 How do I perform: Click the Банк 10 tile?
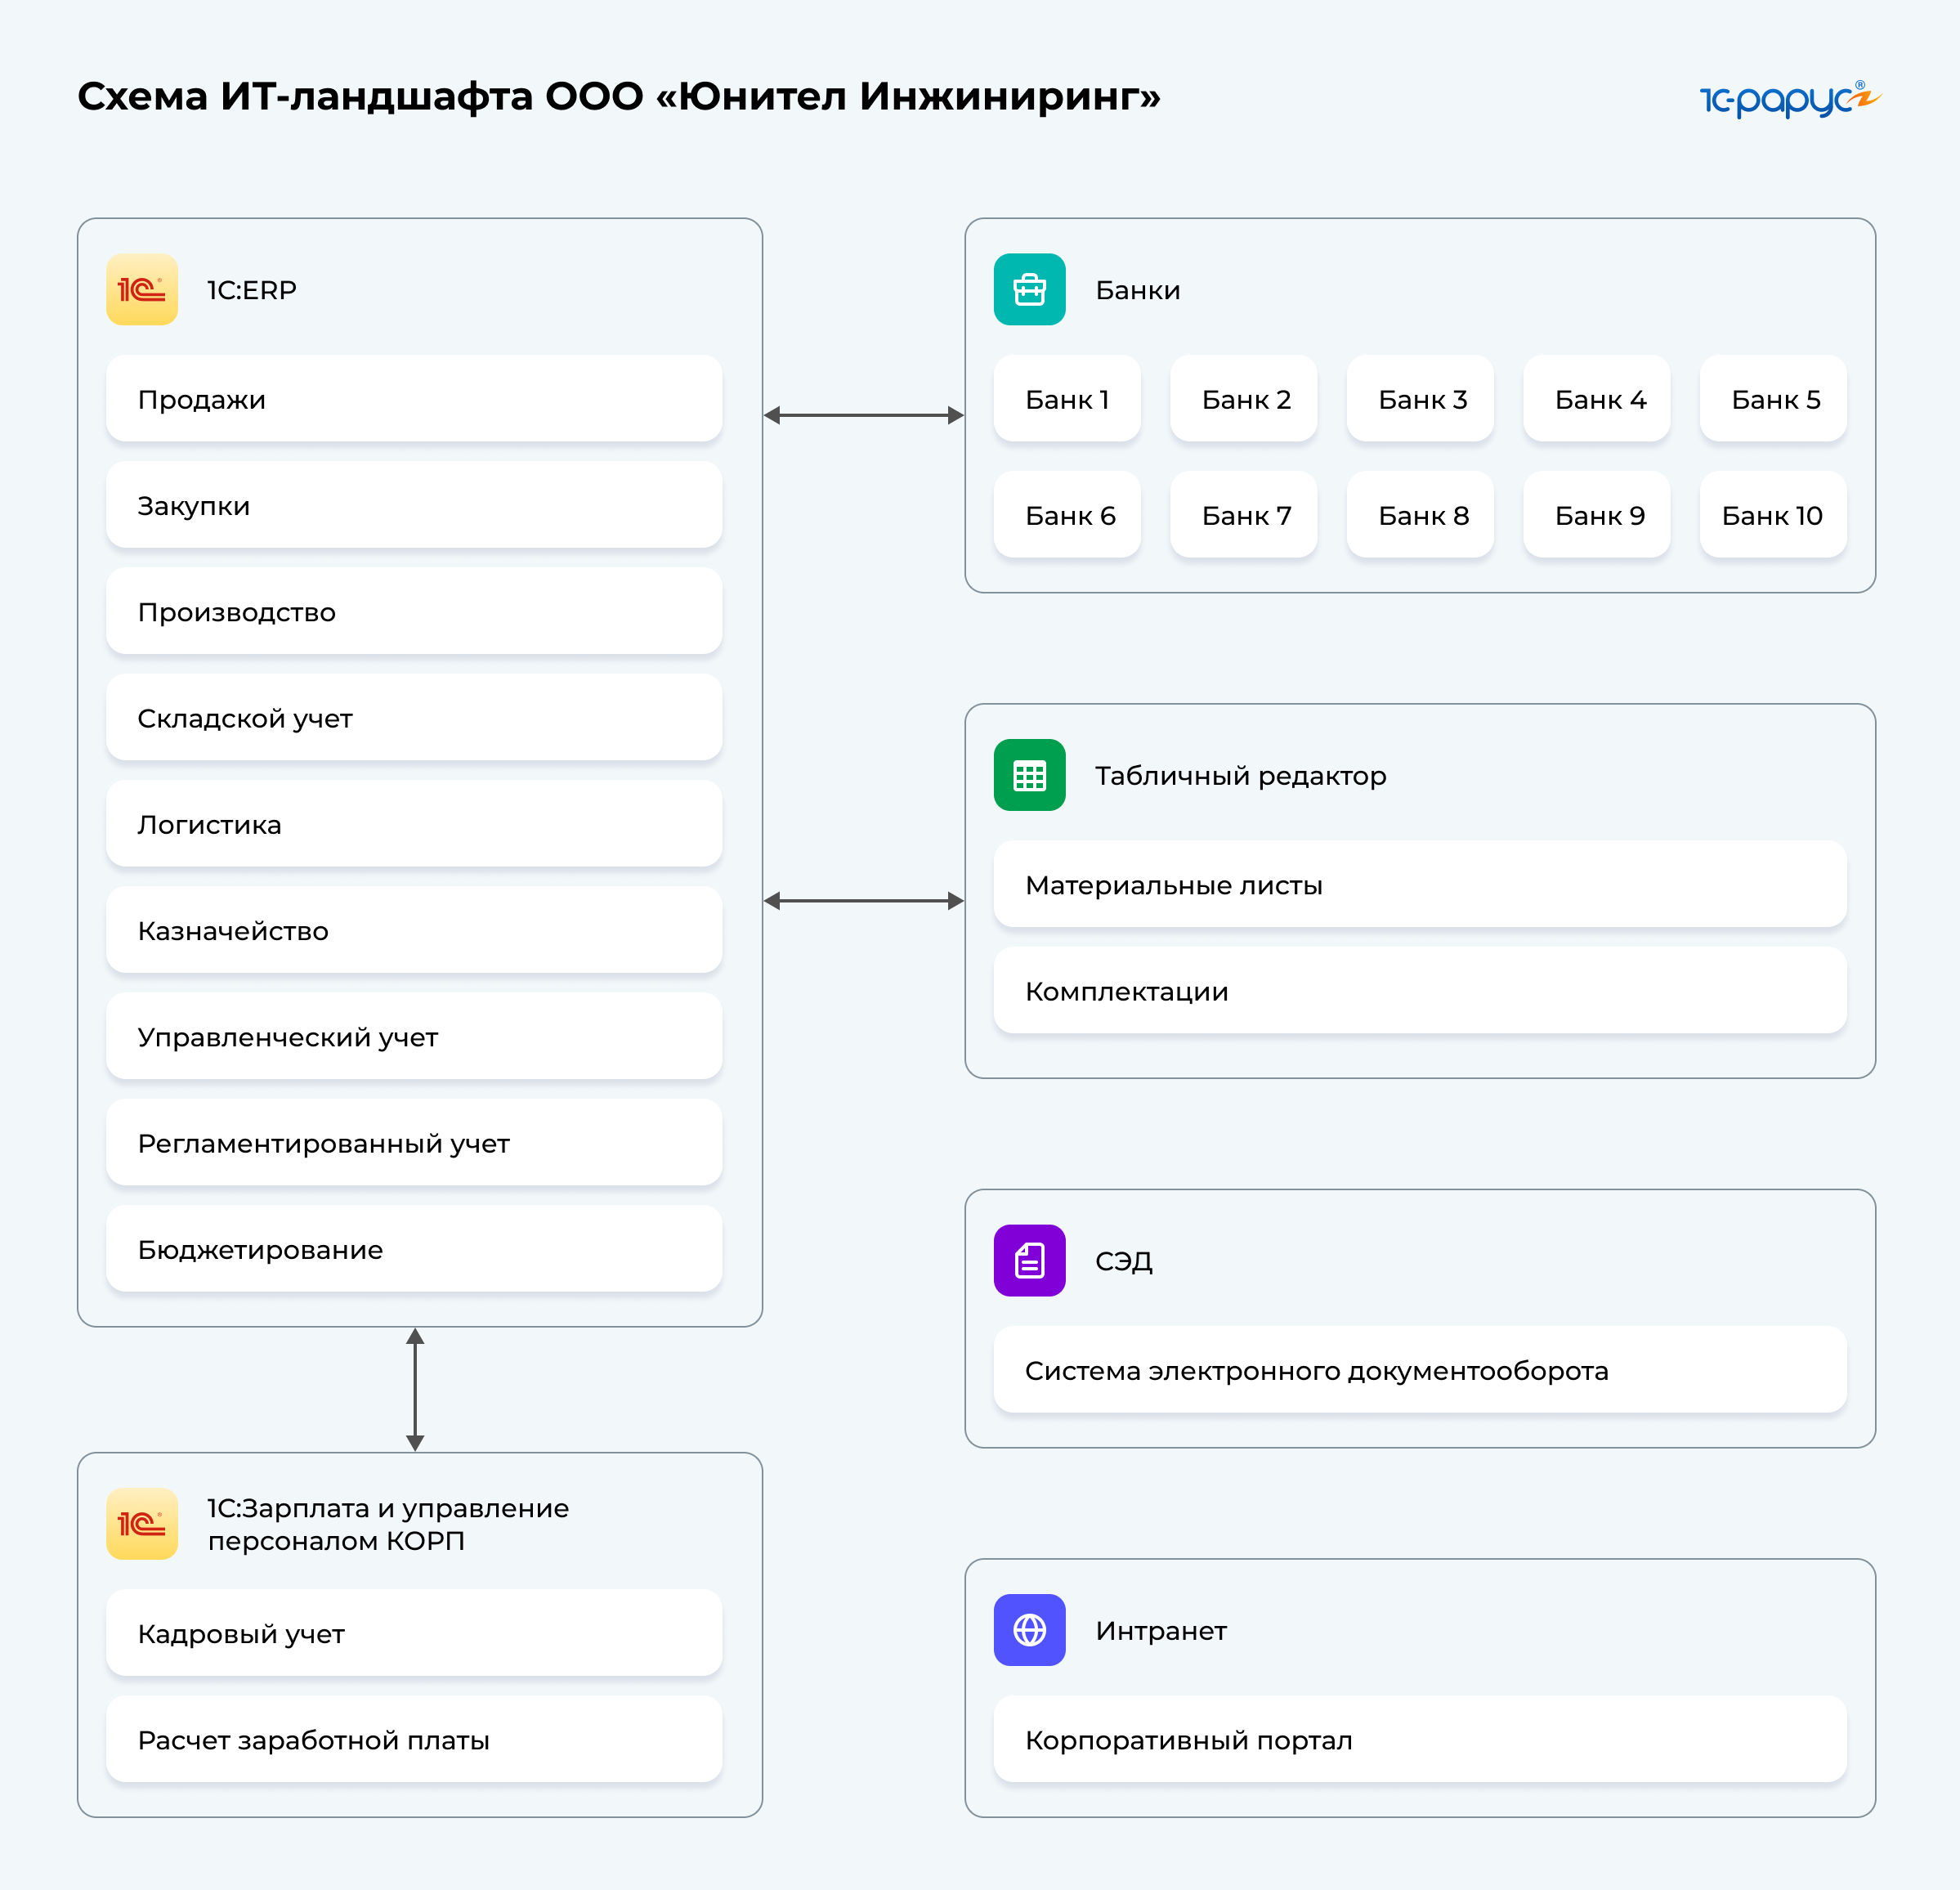(1772, 515)
